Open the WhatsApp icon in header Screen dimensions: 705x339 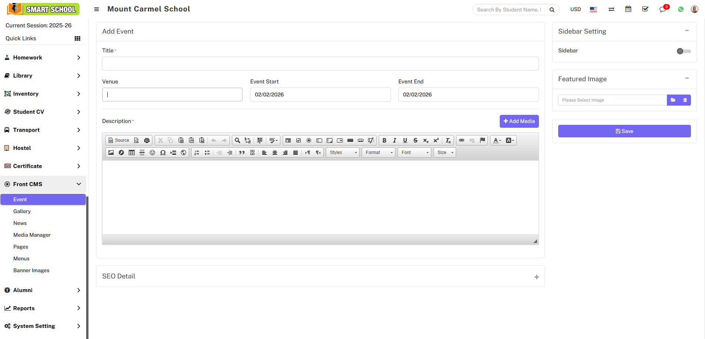(681, 9)
